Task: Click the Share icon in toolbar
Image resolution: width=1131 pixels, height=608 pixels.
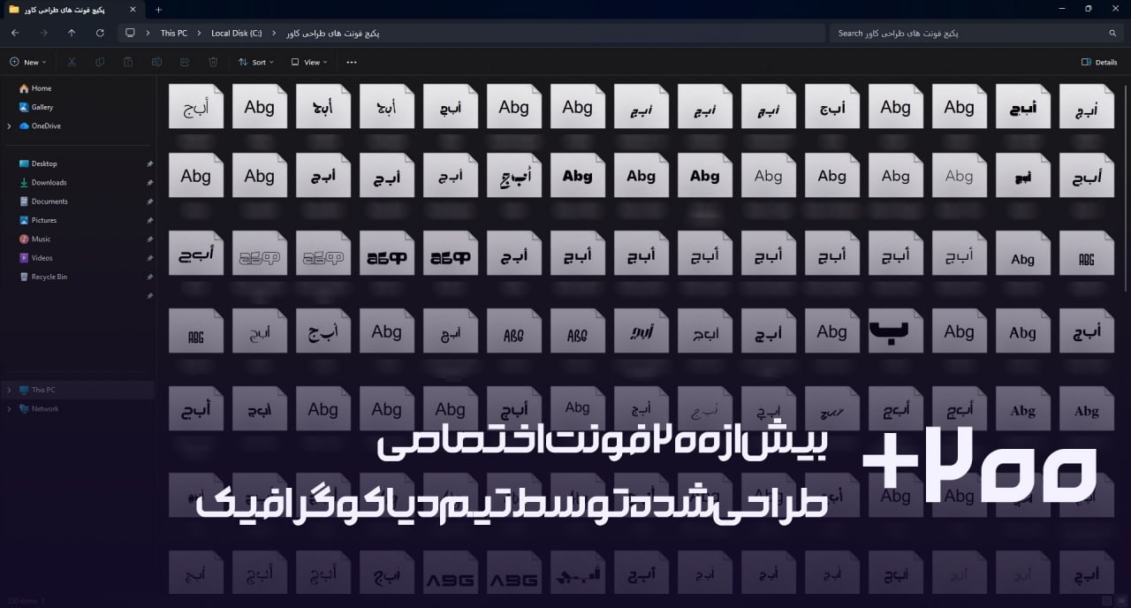Action: (185, 62)
